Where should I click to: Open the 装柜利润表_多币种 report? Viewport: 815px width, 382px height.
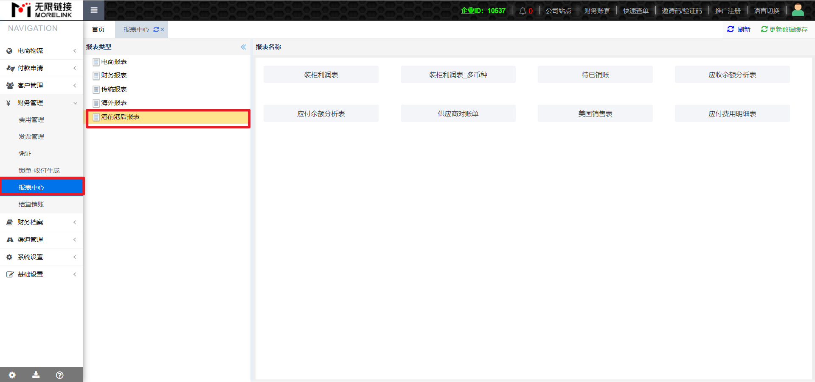pyautogui.click(x=458, y=75)
